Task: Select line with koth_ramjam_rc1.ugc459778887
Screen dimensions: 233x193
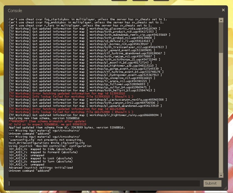Action: 82,56
